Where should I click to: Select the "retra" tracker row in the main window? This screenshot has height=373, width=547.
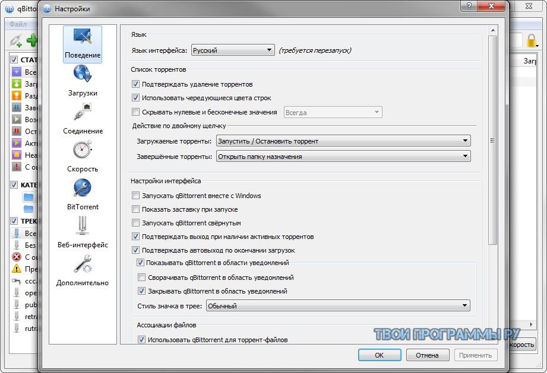point(25,317)
